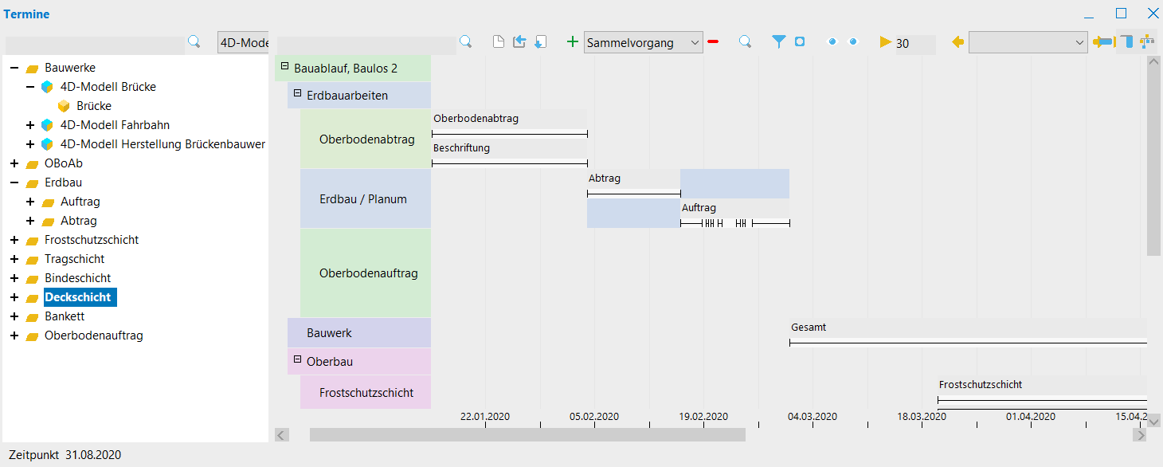1163x467 pixels.
Task: Click the new document icon
Action: (x=499, y=42)
